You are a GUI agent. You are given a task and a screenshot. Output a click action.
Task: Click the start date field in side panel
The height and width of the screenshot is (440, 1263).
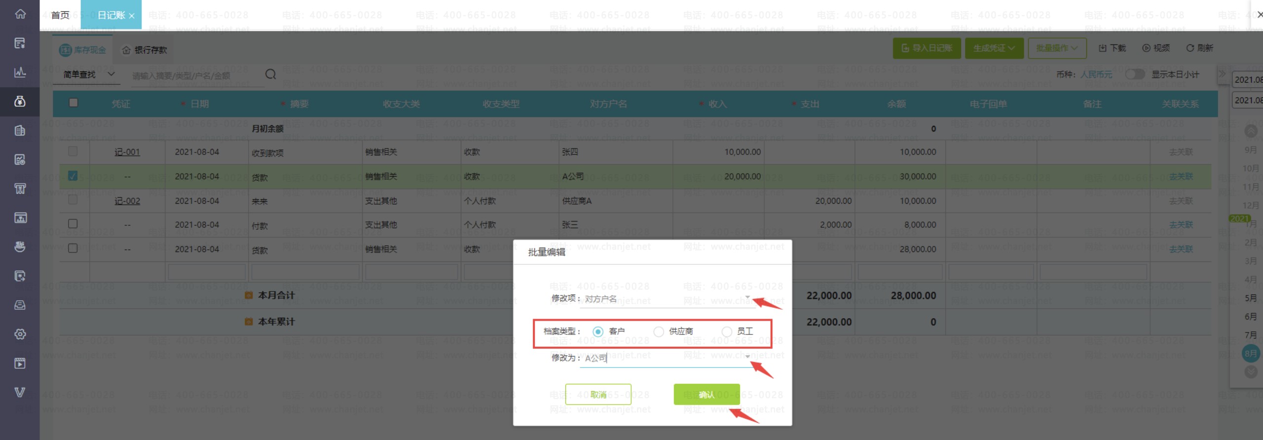[1248, 79]
